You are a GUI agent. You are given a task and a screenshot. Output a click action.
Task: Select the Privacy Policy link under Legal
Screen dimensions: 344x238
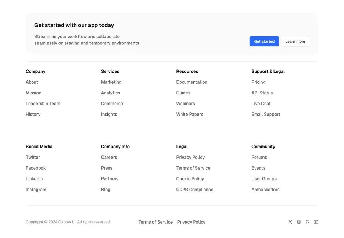(x=190, y=157)
